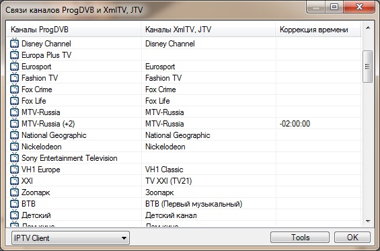Click the TV icon beside Europa Plus TV

[14, 55]
